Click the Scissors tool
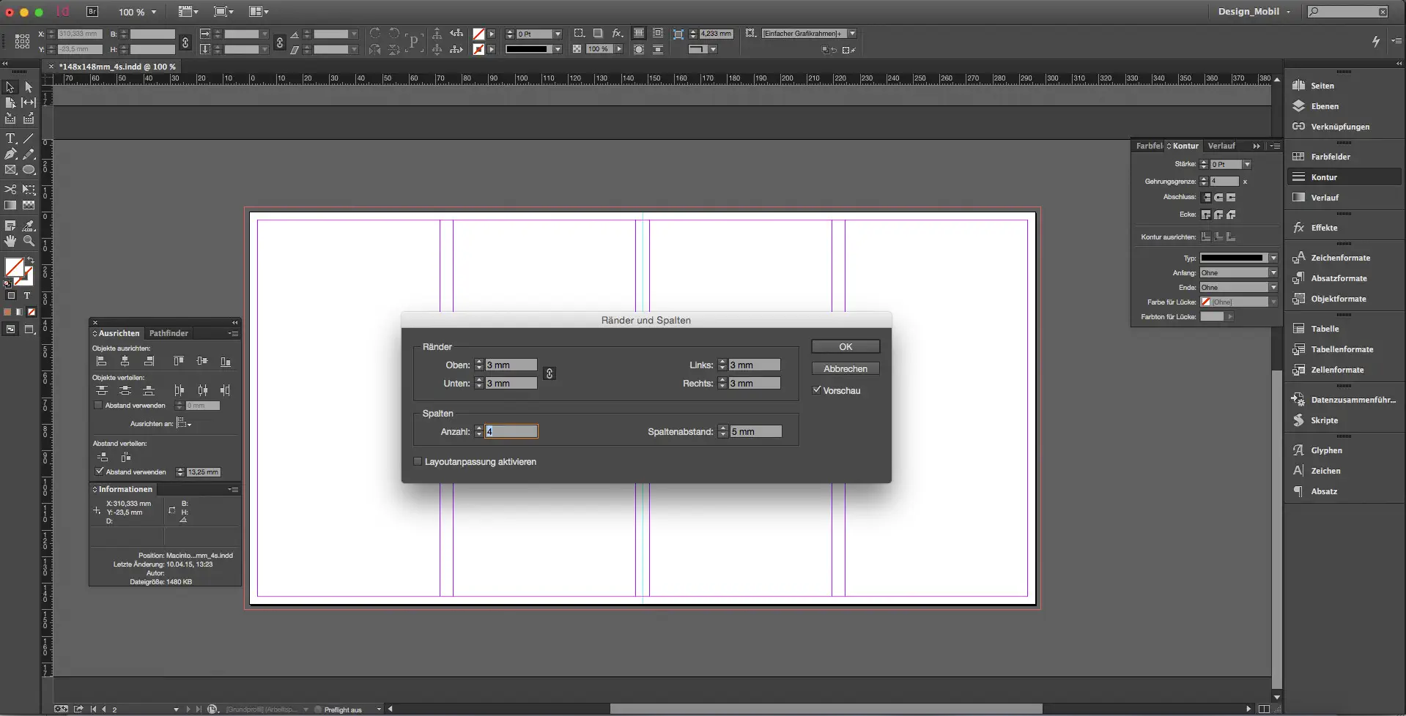Screen dimensions: 1406x716 [10, 190]
